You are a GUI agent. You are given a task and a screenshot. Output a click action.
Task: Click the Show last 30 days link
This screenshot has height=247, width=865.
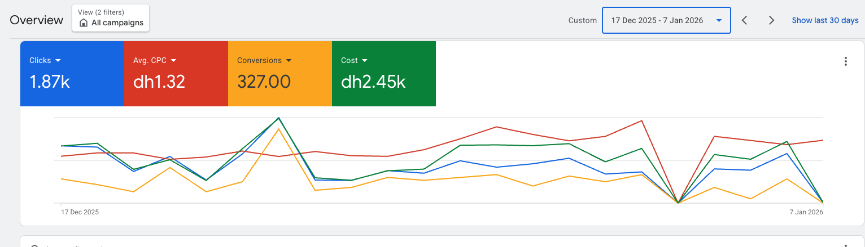click(x=825, y=20)
